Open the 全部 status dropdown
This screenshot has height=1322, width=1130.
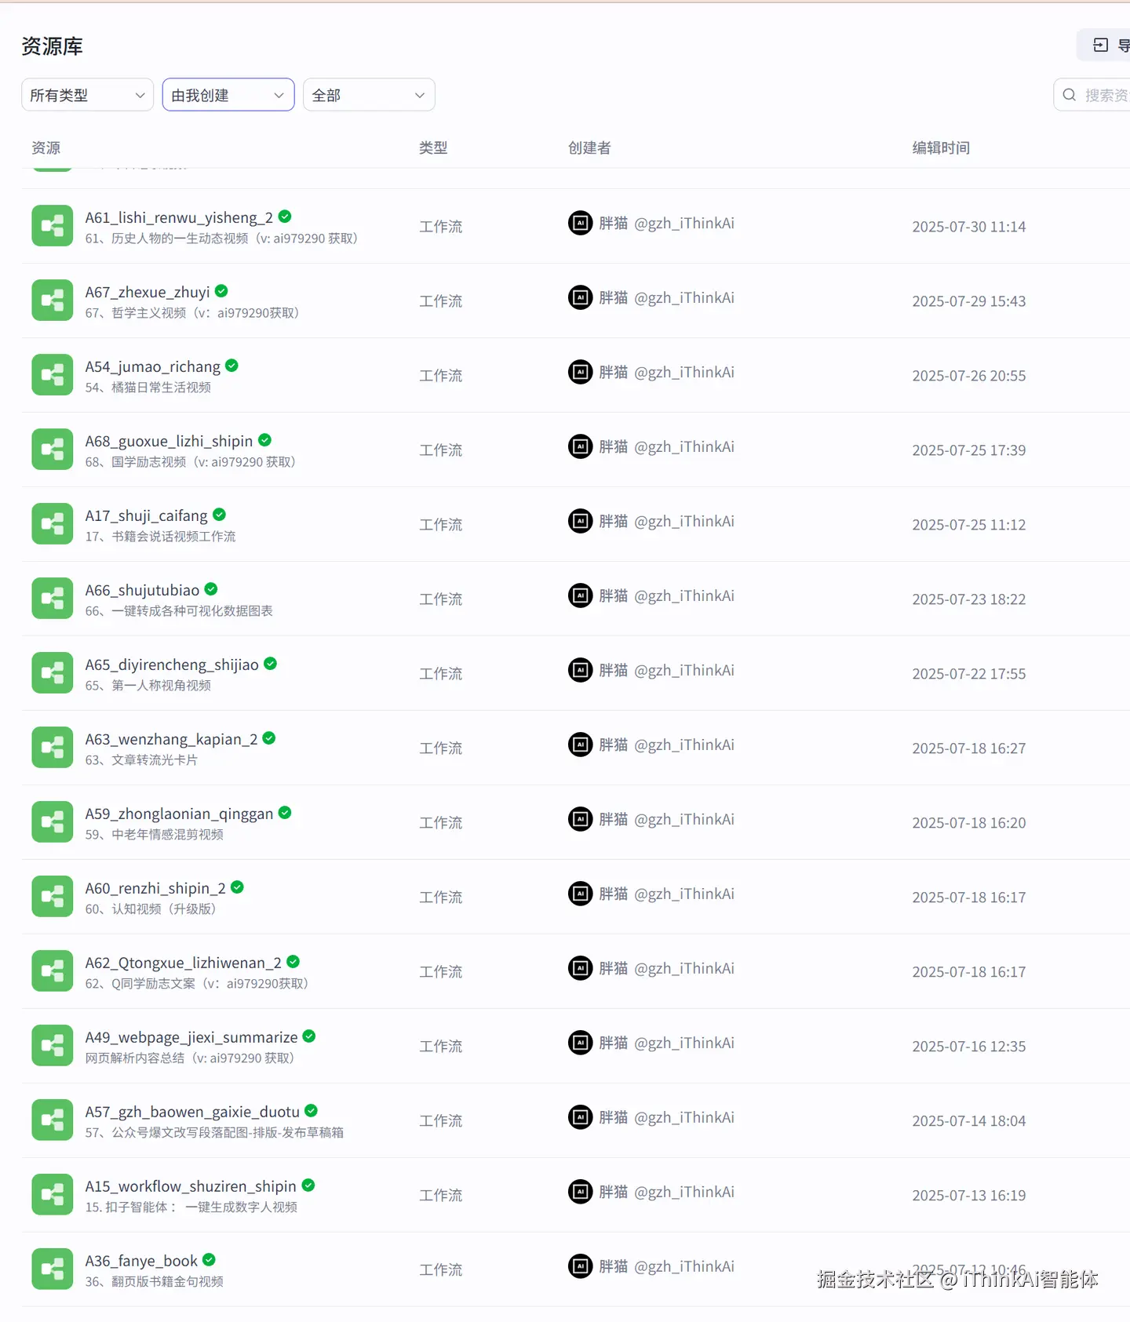[x=369, y=95]
